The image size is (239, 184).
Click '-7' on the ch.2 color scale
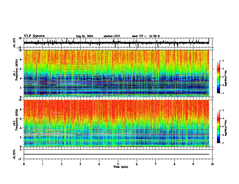click(222, 143)
